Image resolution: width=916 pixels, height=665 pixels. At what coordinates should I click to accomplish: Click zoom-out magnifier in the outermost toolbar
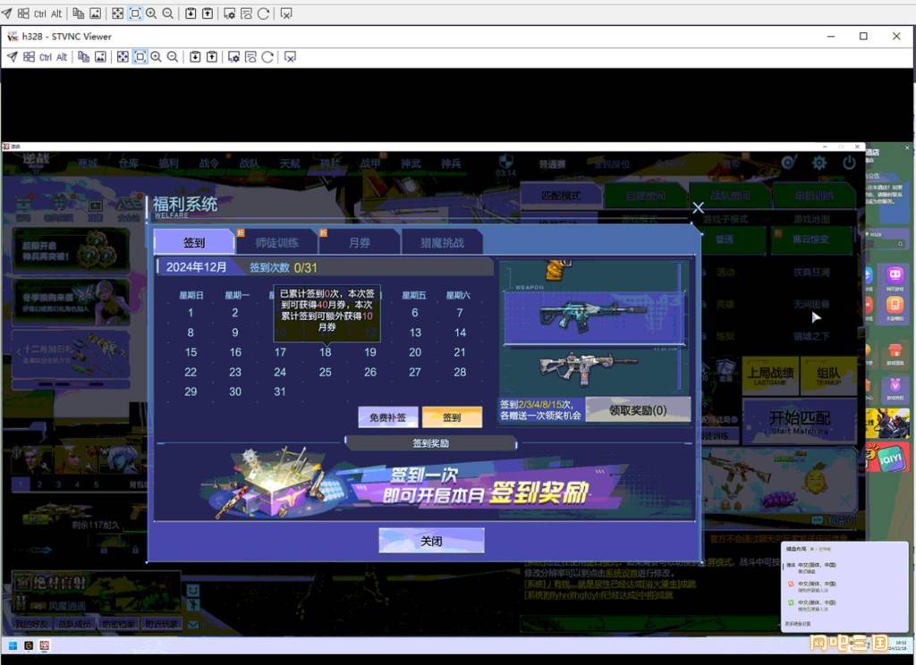pos(167,13)
